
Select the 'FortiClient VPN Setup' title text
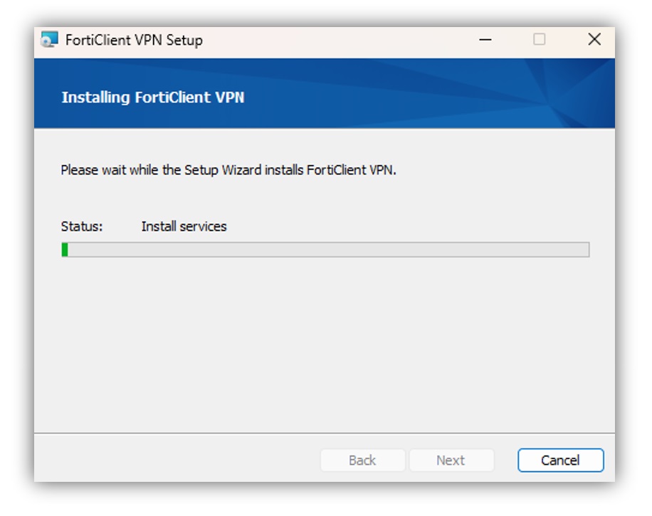pos(134,41)
